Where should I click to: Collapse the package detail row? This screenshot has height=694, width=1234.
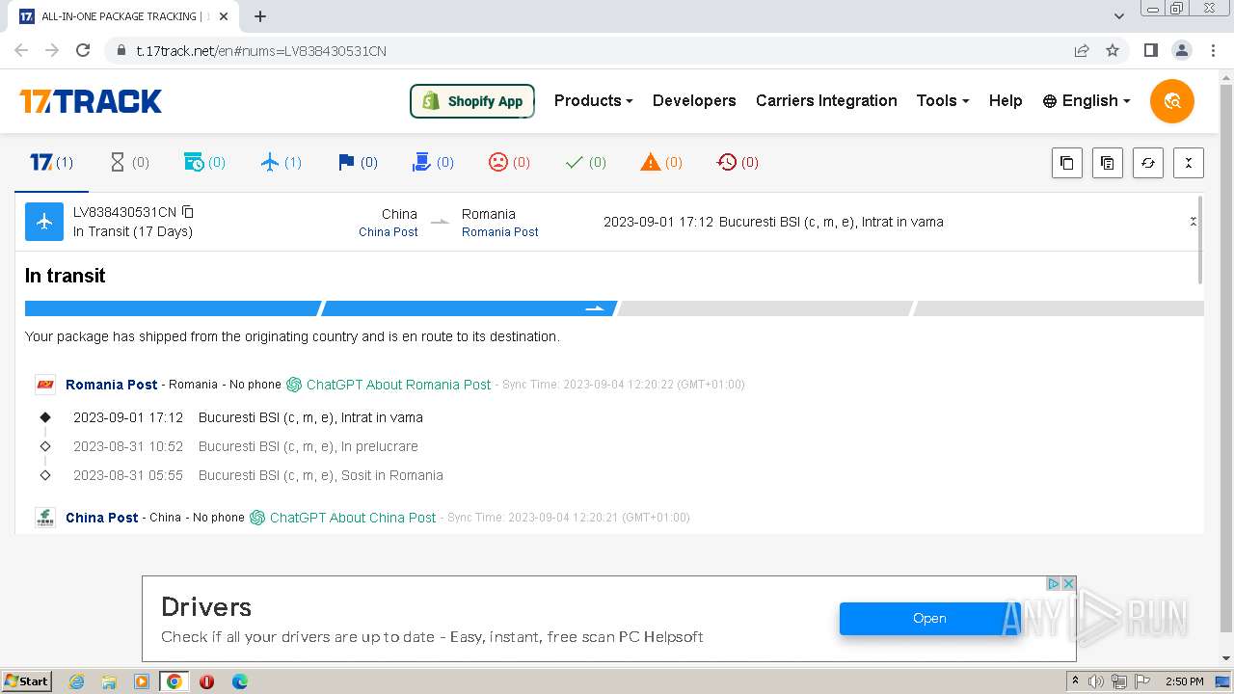pyautogui.click(x=1193, y=222)
